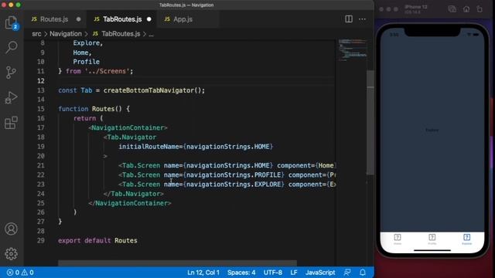Open the notifications bell in status bar
Image resolution: width=495 pixels, height=278 pixels.
[363, 273]
